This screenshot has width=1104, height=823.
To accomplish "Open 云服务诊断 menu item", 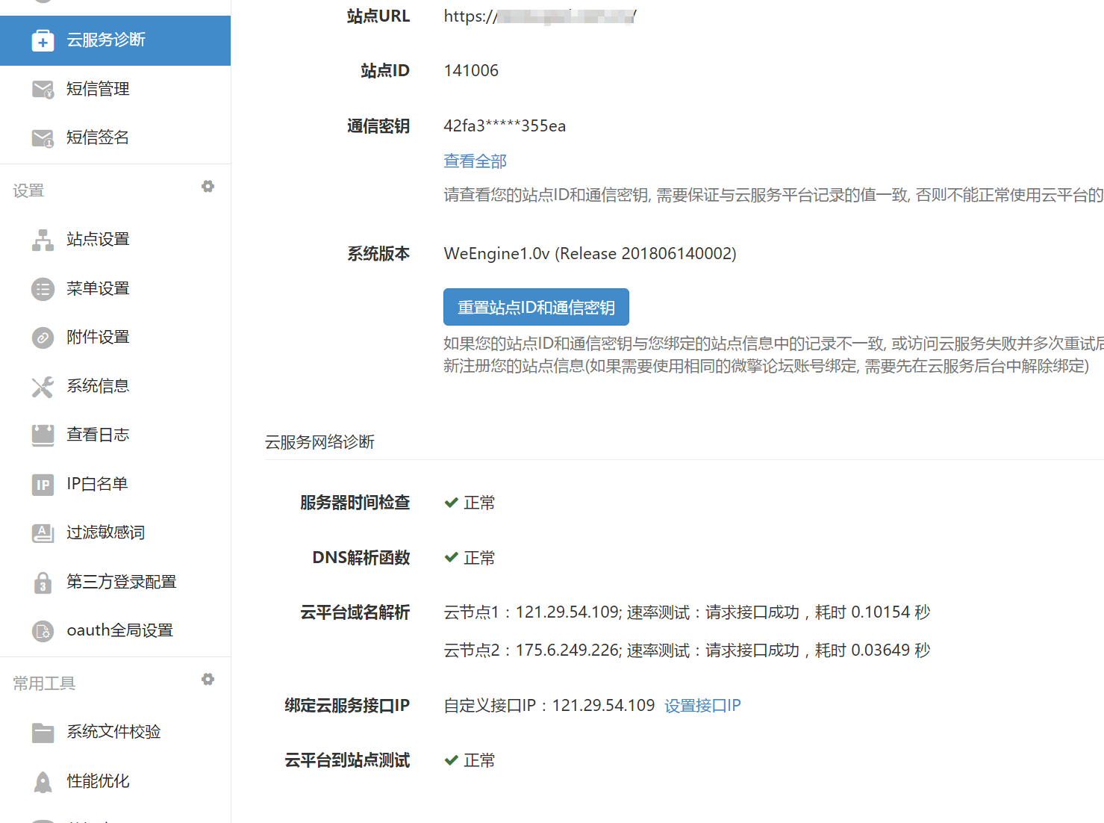I will pyautogui.click(x=115, y=40).
